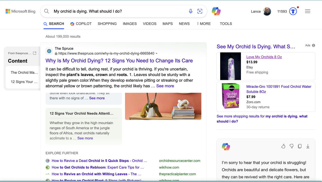Click The Spruce site favicon
322x182 pixels.
click(49, 51)
